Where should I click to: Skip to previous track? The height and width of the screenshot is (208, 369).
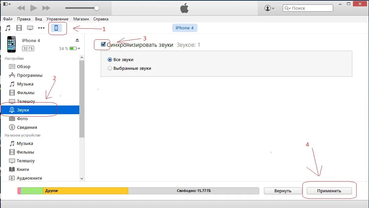tap(21, 8)
